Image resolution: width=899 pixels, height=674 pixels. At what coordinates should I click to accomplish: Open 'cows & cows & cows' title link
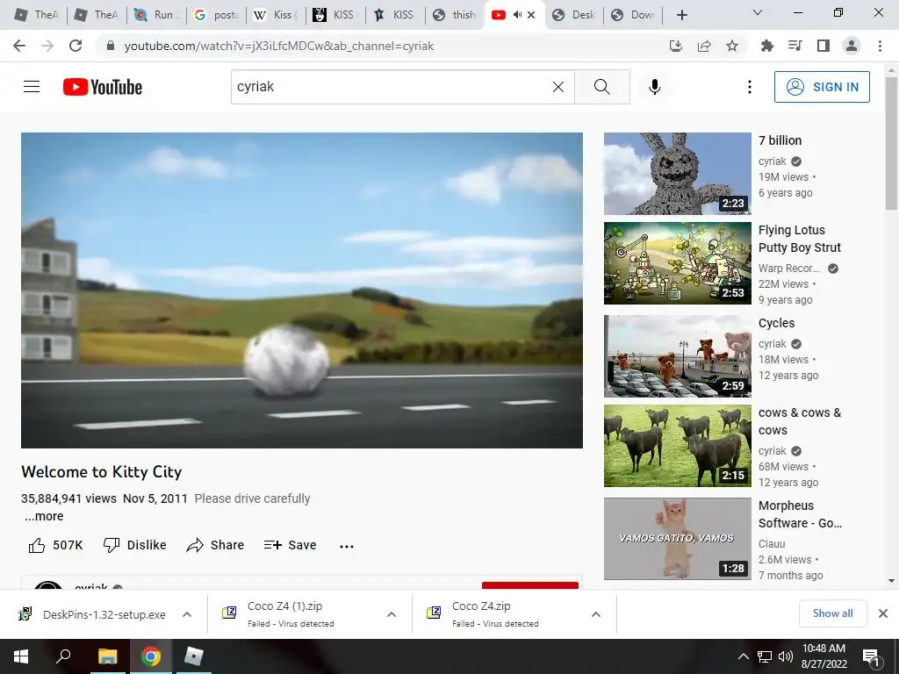coord(799,421)
